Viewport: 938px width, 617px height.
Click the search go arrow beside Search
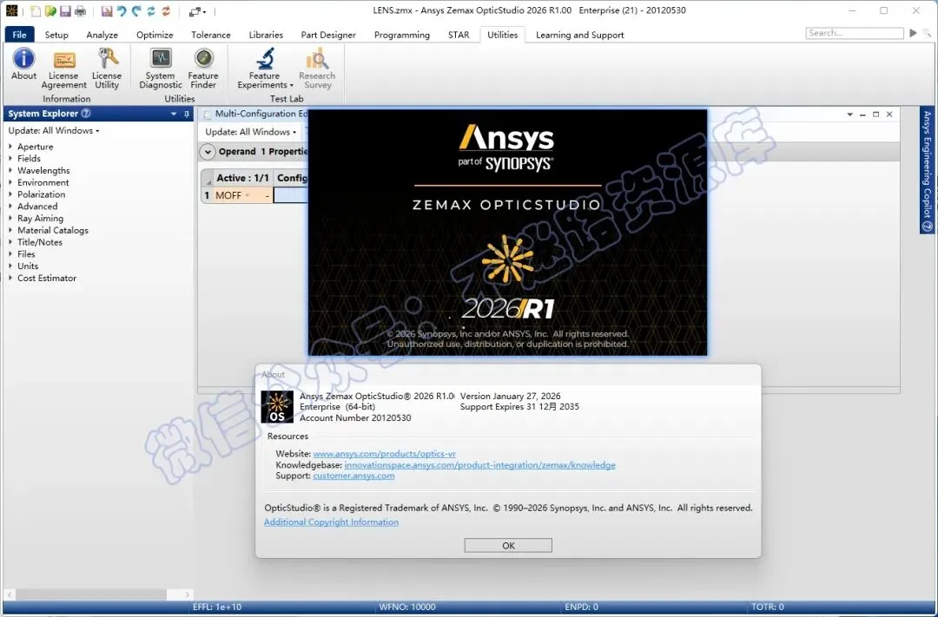click(913, 33)
